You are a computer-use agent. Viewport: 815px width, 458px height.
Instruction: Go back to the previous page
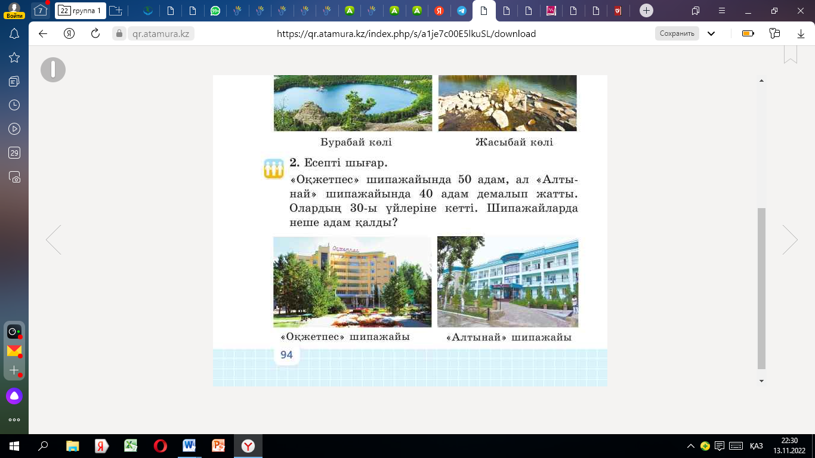click(x=43, y=34)
